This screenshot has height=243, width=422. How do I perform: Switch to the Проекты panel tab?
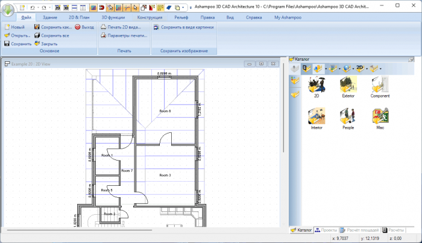(x=326, y=230)
